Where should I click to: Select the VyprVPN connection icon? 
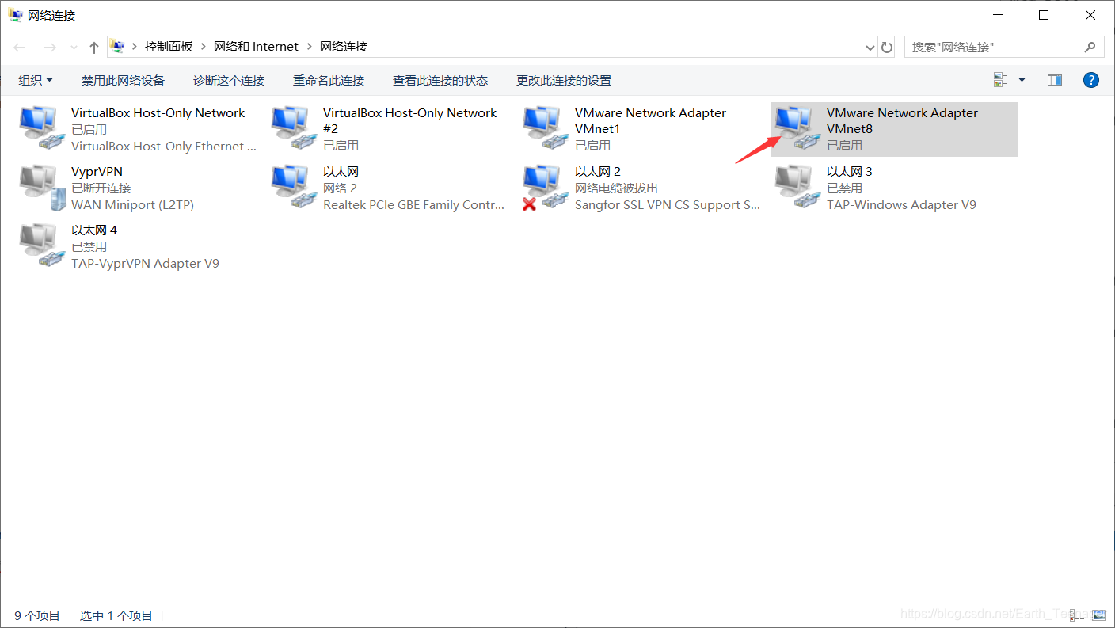point(40,188)
